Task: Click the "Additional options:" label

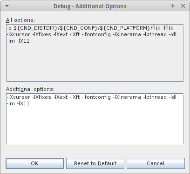Action: (30, 89)
